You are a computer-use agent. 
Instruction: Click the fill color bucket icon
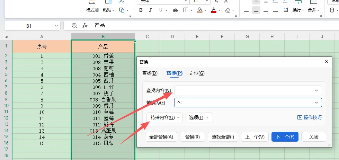[x=200, y=10]
